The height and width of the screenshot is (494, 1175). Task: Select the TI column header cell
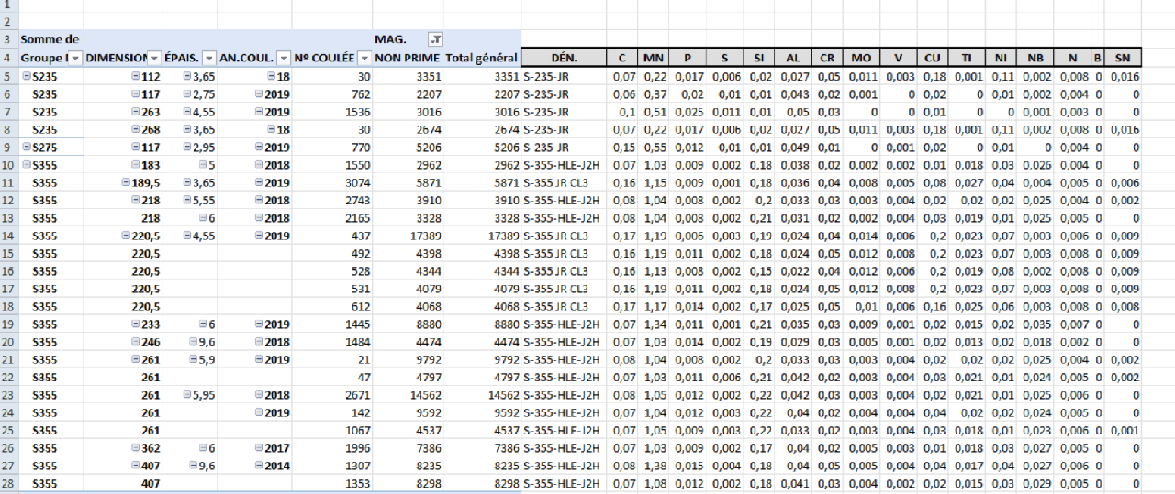[967, 58]
